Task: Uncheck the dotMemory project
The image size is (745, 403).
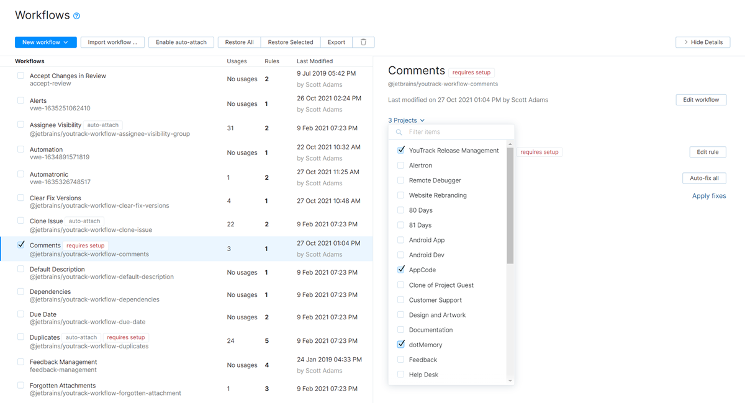Action: click(400, 345)
